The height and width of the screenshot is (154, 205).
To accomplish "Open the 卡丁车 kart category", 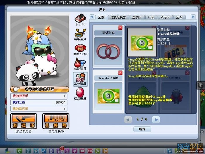I will 80,20.
